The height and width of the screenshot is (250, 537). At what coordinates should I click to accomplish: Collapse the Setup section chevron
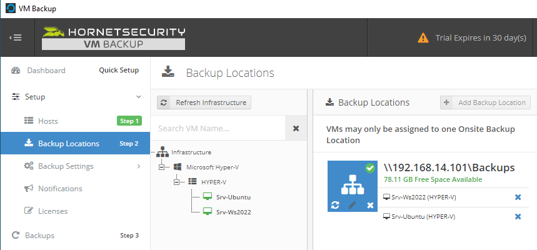tap(139, 97)
